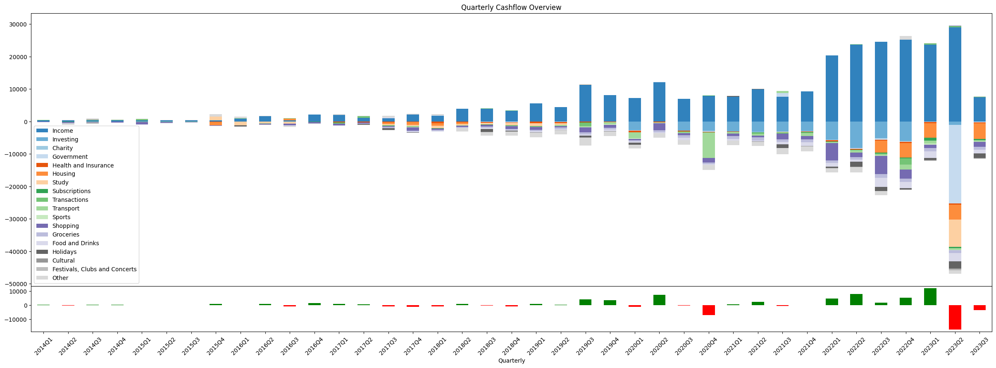Click the Transport legend label

pyautogui.click(x=66, y=208)
